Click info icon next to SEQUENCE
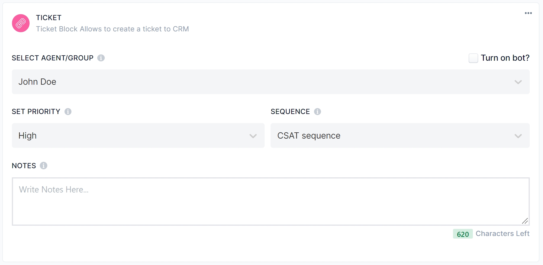 tap(318, 112)
